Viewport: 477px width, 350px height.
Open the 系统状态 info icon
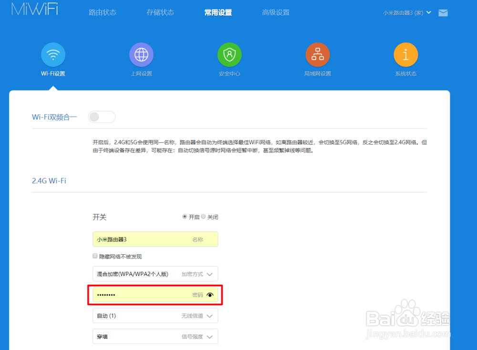tap(406, 55)
